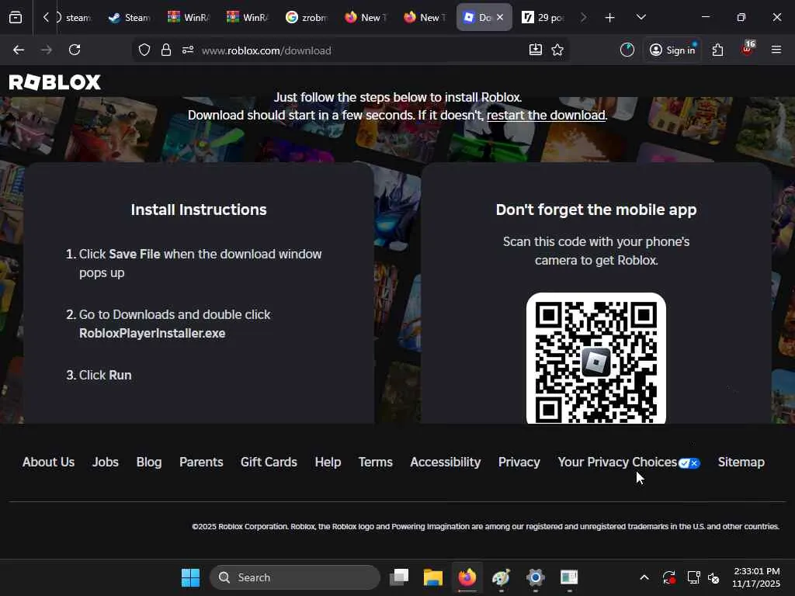The height and width of the screenshot is (596, 795).
Task: Open the Paint app taskbar icon
Action: pyautogui.click(x=501, y=577)
